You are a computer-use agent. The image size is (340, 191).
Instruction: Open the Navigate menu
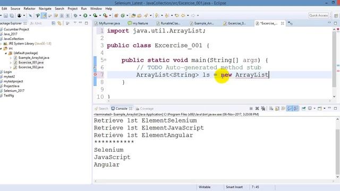[x=45, y=8]
